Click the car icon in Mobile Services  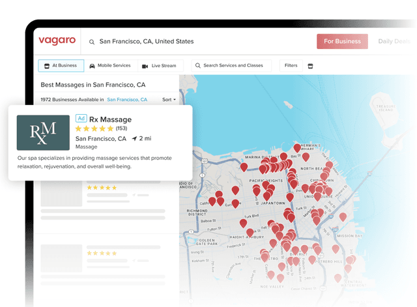pyautogui.click(x=92, y=66)
